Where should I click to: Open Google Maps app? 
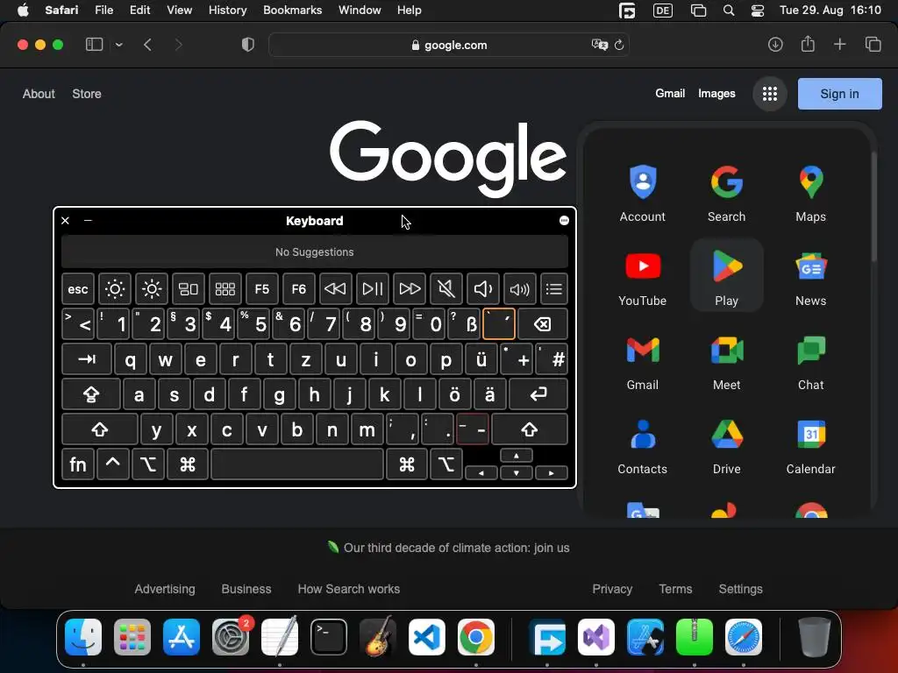[x=811, y=193]
